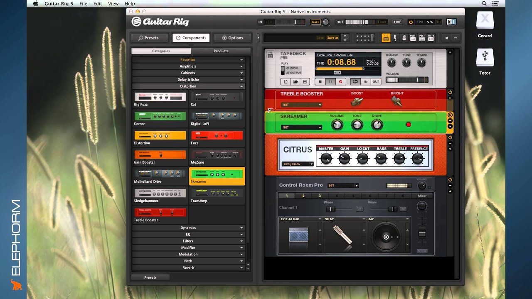Toggle the HI quality button

point(438,22)
